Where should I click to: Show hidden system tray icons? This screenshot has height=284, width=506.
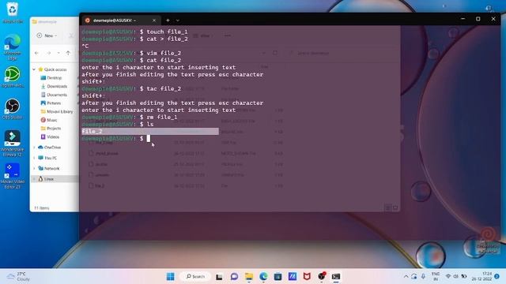tap(406, 276)
